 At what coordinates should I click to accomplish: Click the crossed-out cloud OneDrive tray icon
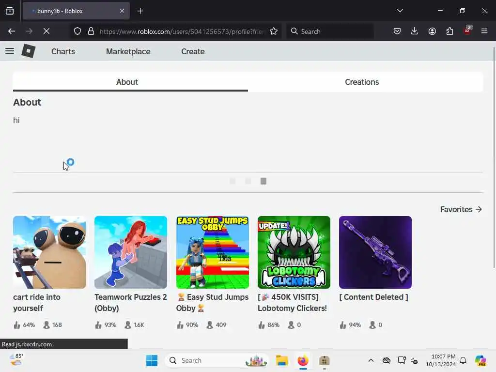pyautogui.click(x=386, y=360)
